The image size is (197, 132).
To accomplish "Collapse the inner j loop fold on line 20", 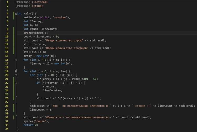I will tap(16, 75).
